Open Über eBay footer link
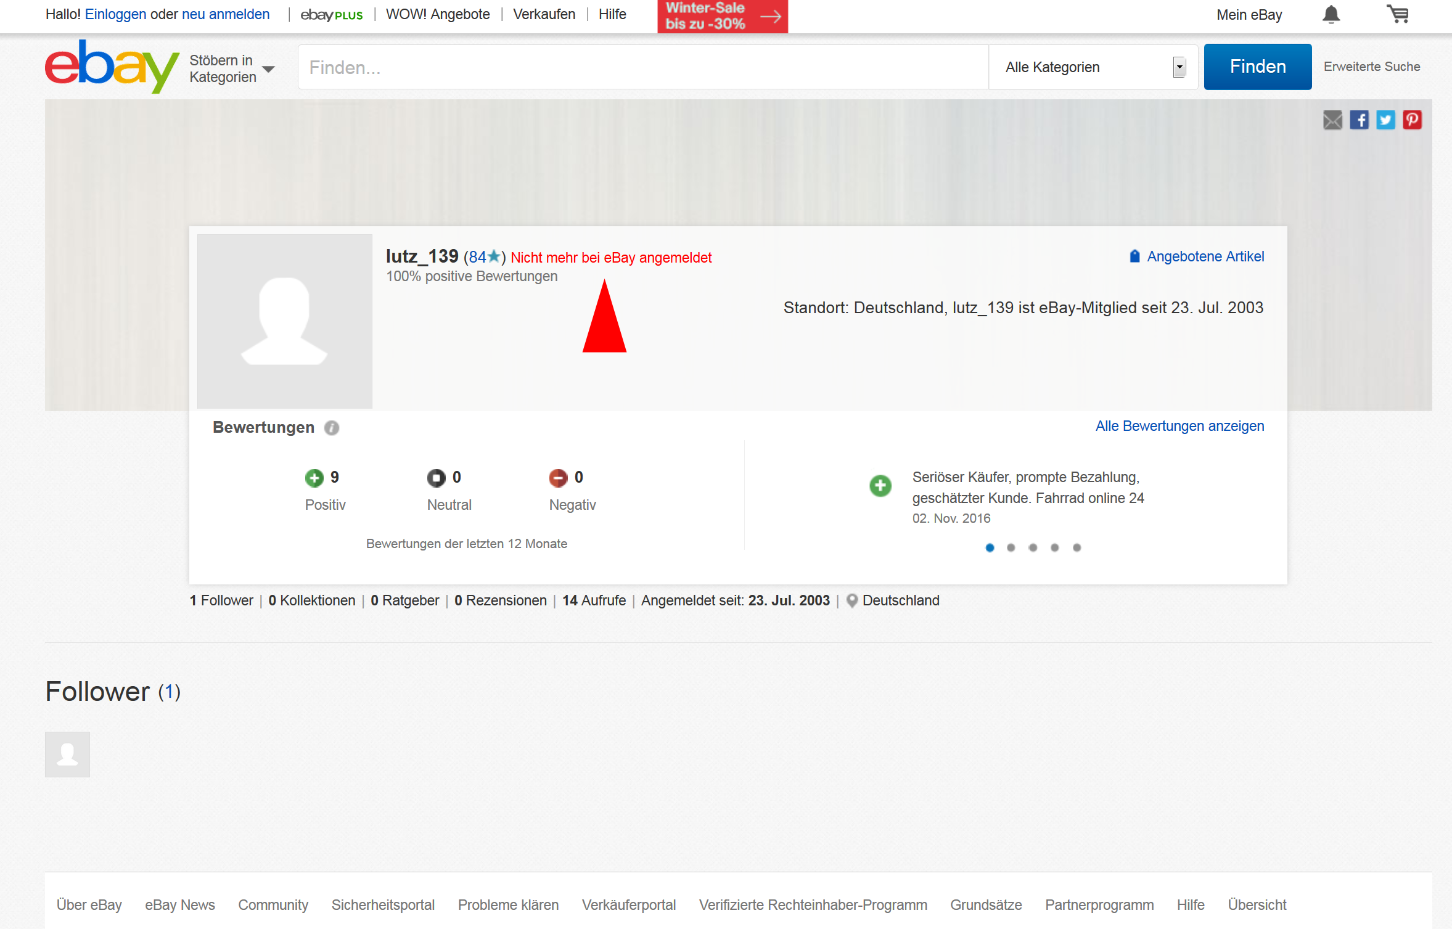 pyautogui.click(x=89, y=905)
